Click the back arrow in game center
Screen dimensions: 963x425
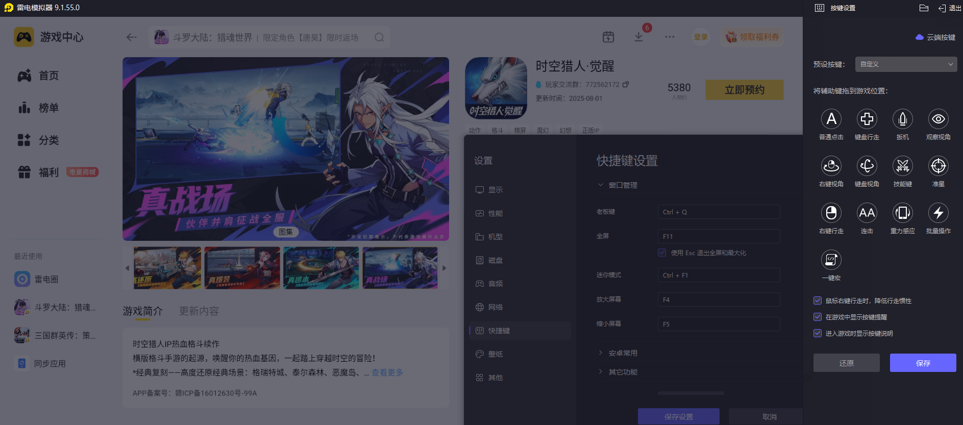click(132, 37)
